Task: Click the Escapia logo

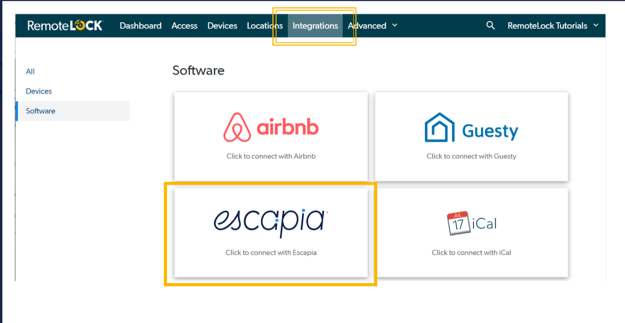Action: (271, 223)
